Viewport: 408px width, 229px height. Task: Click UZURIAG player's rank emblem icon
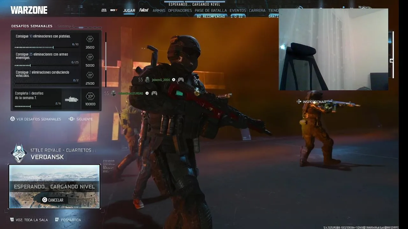click(113, 93)
